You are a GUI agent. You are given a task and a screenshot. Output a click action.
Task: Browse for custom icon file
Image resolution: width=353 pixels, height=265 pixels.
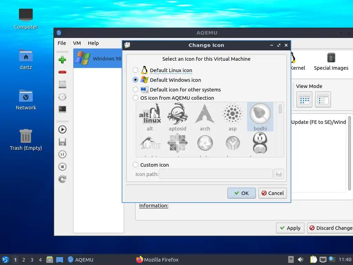279,174
